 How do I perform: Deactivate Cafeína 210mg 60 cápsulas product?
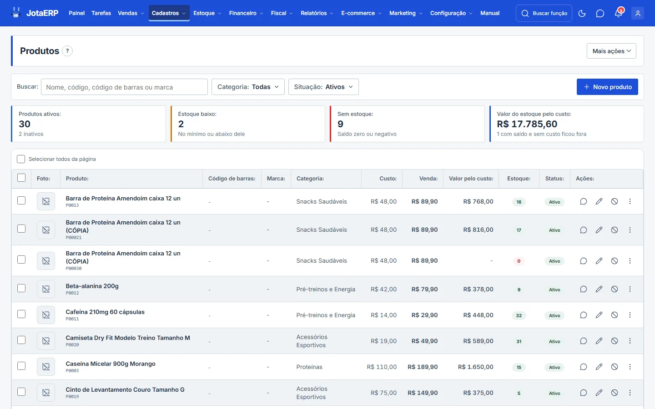point(615,315)
